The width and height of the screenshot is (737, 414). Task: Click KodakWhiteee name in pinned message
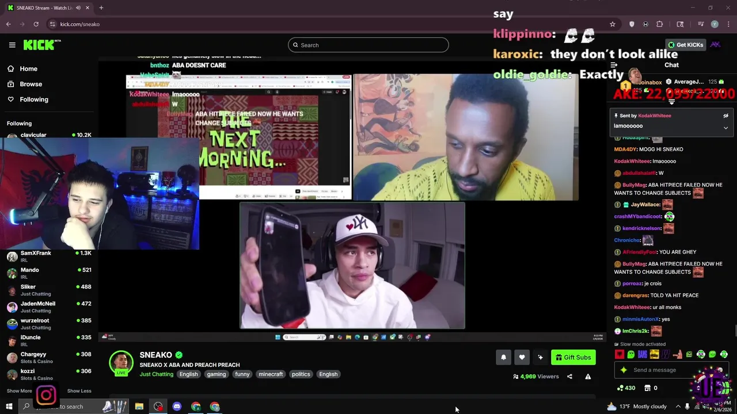(x=655, y=116)
